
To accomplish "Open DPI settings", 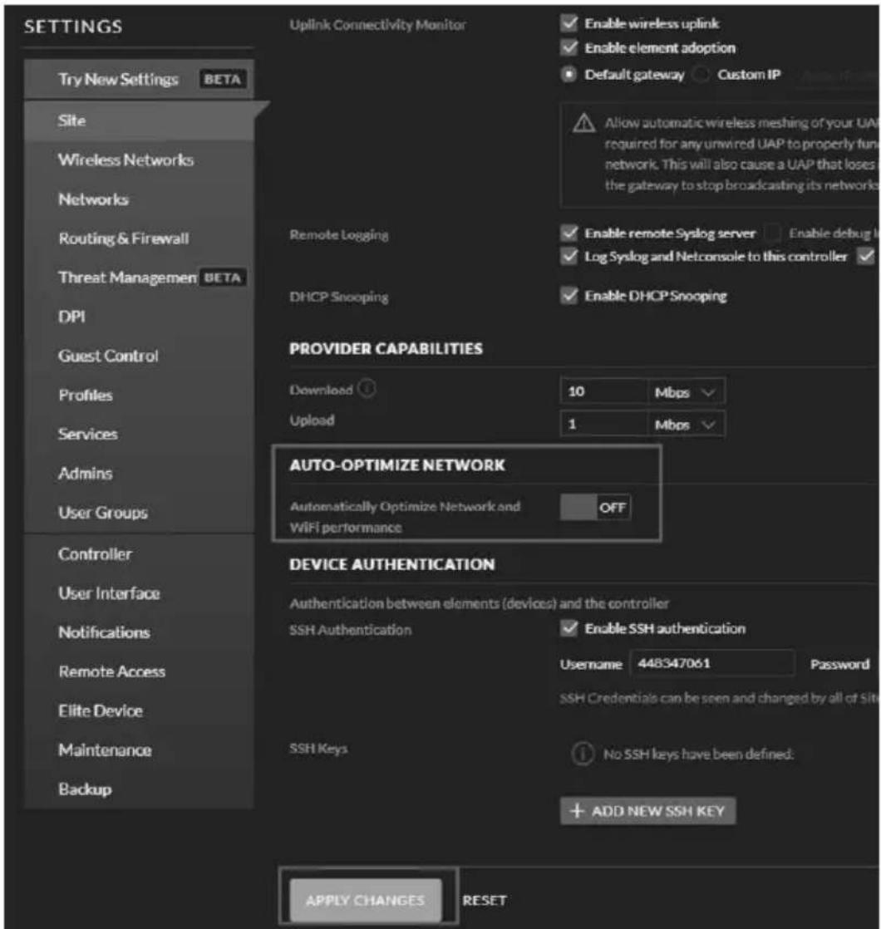I will [x=140, y=317].
